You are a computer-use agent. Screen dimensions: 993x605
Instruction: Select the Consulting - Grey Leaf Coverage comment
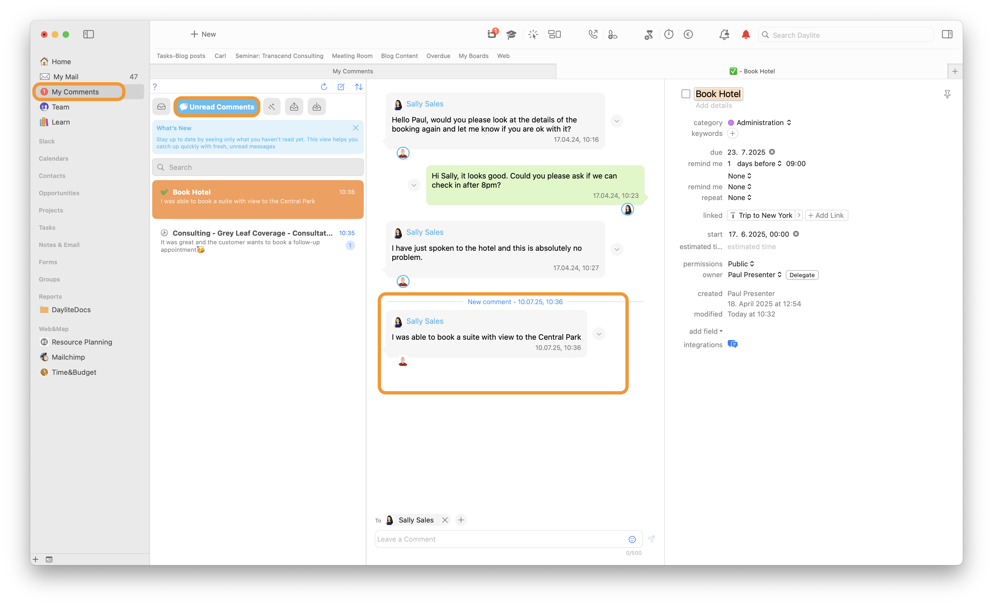(258, 241)
